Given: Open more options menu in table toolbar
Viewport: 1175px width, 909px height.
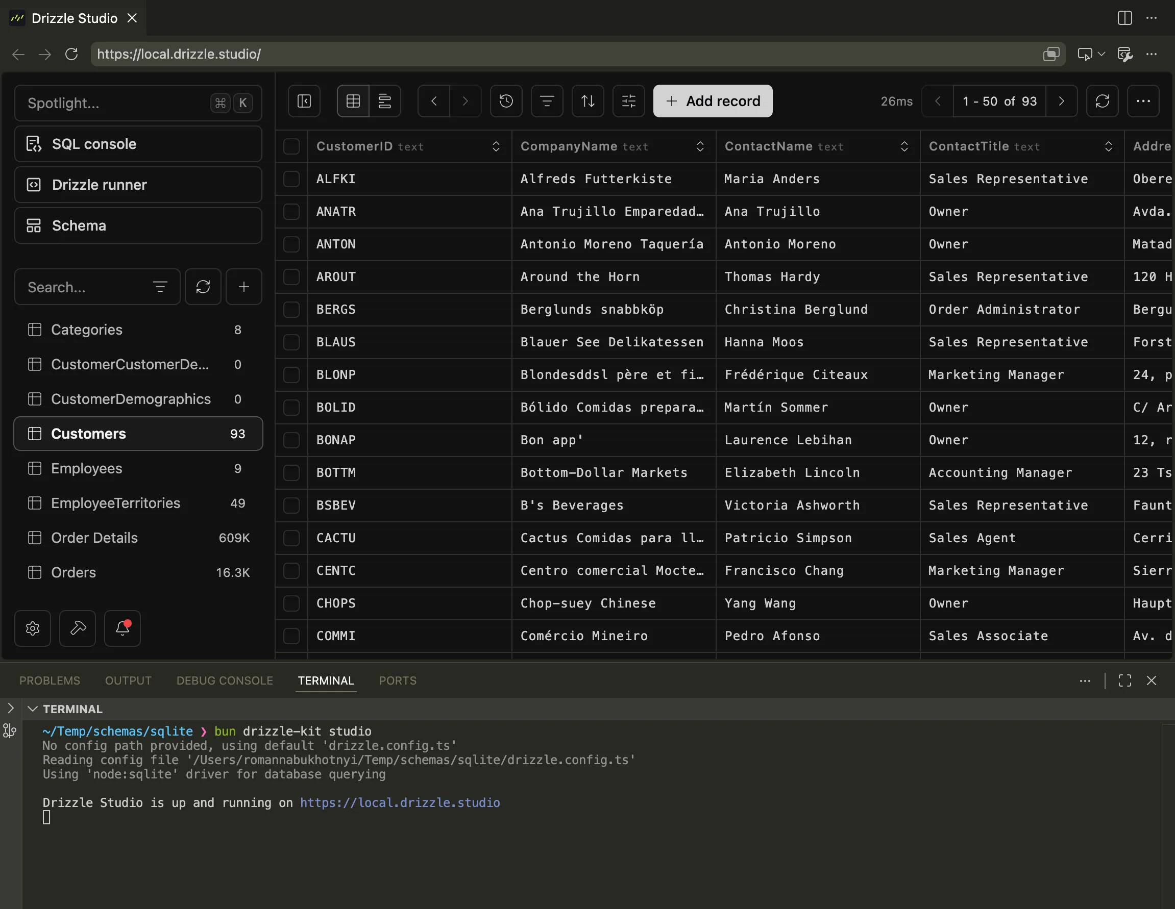Looking at the screenshot, I should [x=1143, y=101].
